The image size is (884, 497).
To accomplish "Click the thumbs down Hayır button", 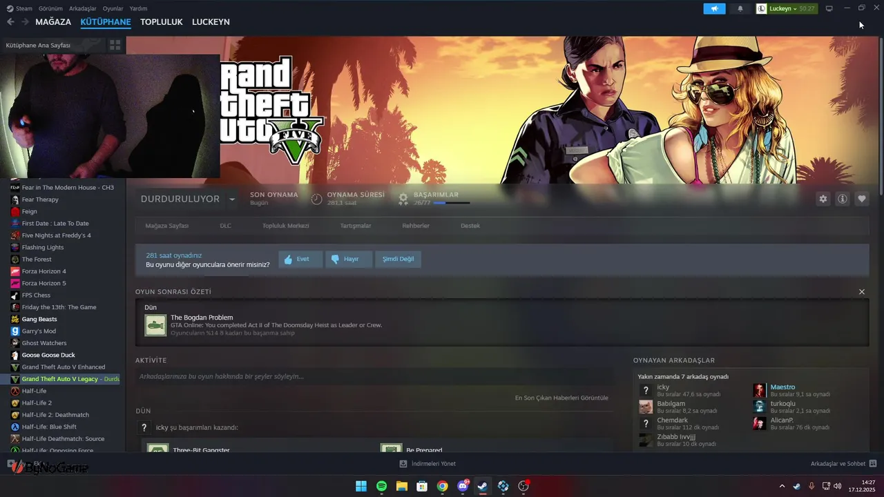I will (349, 259).
